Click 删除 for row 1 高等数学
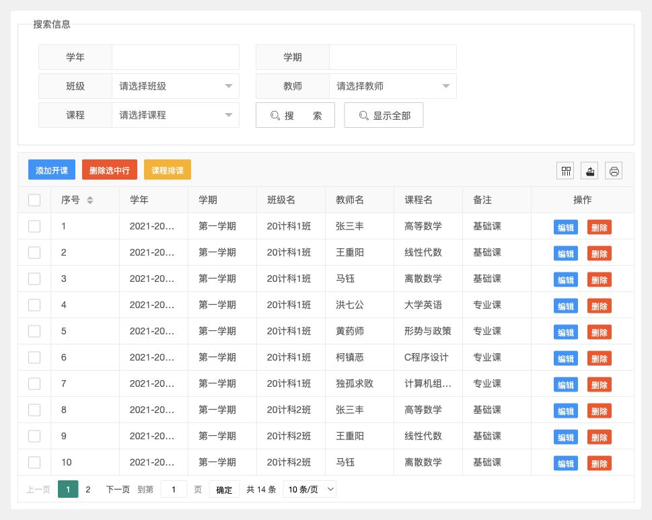This screenshot has height=520, width=652. point(600,227)
